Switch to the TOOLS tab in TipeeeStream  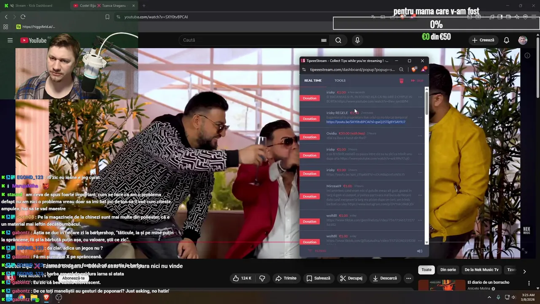pos(340,81)
